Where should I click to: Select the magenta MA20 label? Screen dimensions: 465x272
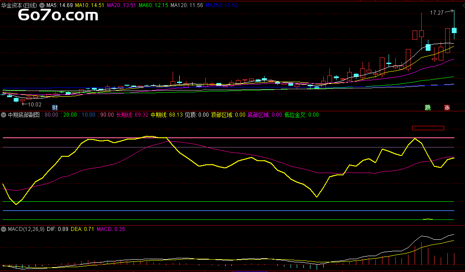[x=121, y=5]
